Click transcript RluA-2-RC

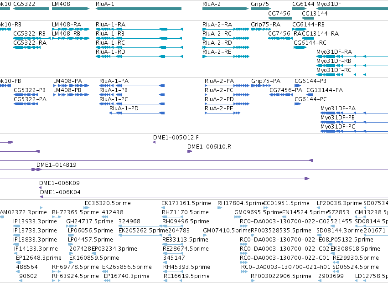[x=226, y=38]
